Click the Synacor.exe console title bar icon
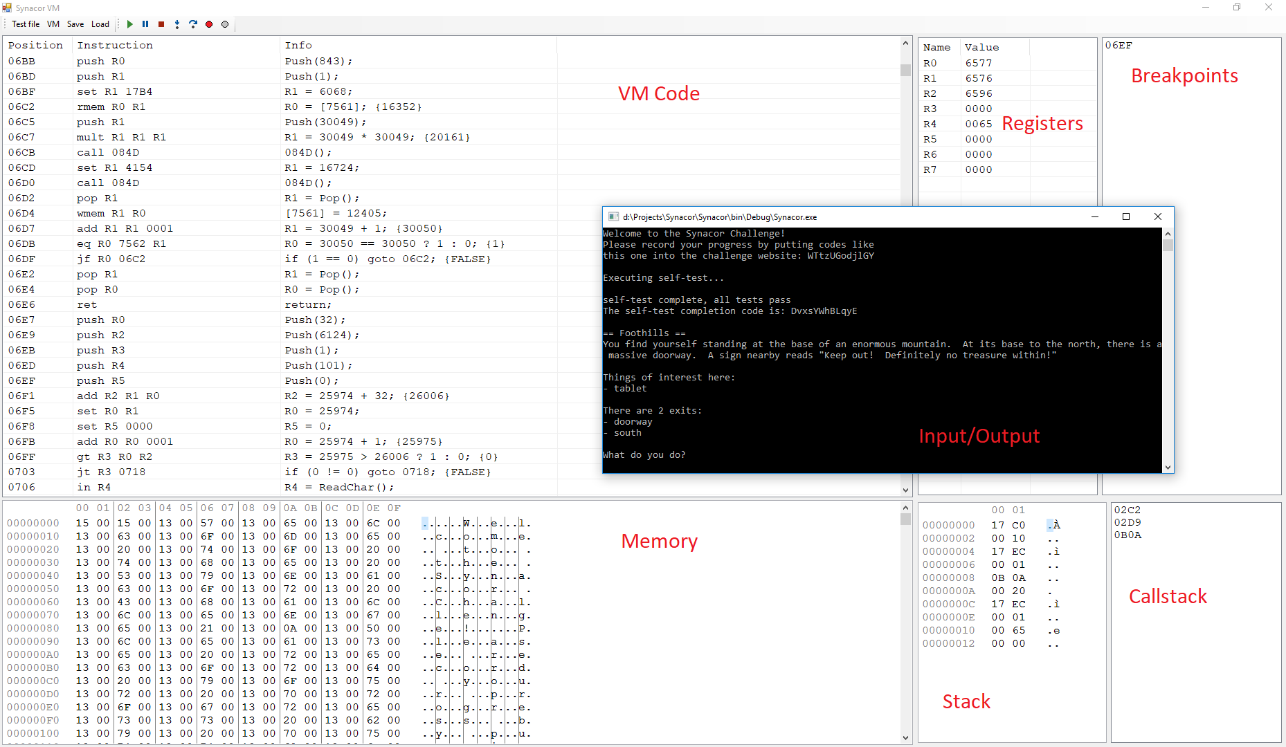This screenshot has height=747, width=1286. tap(613, 216)
